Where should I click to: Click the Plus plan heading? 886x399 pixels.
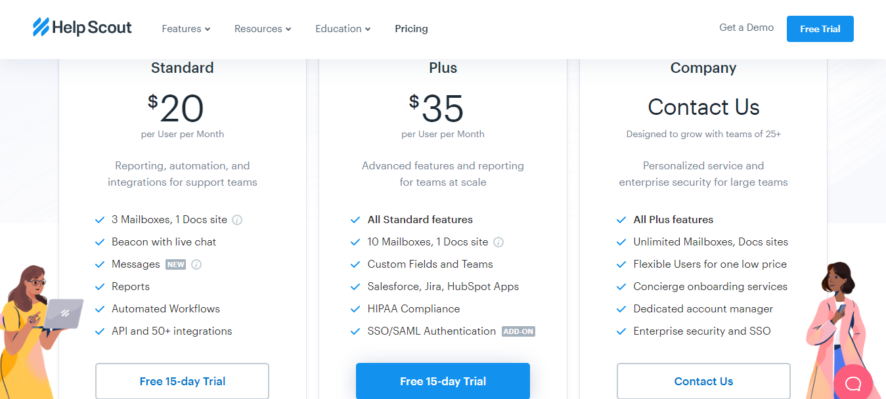(443, 67)
